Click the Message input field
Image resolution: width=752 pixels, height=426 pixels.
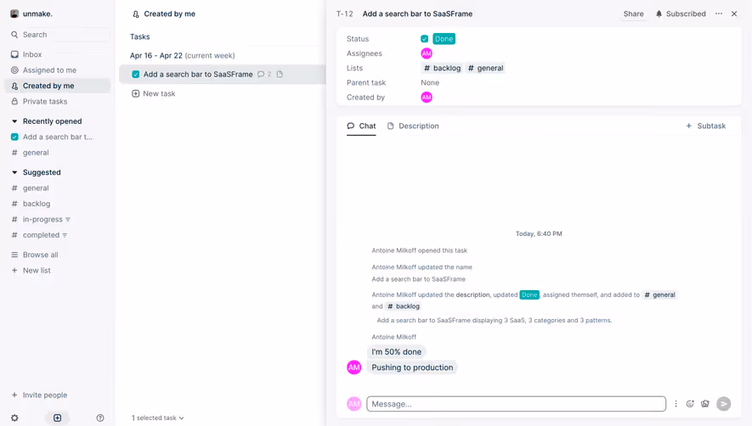[516, 404]
